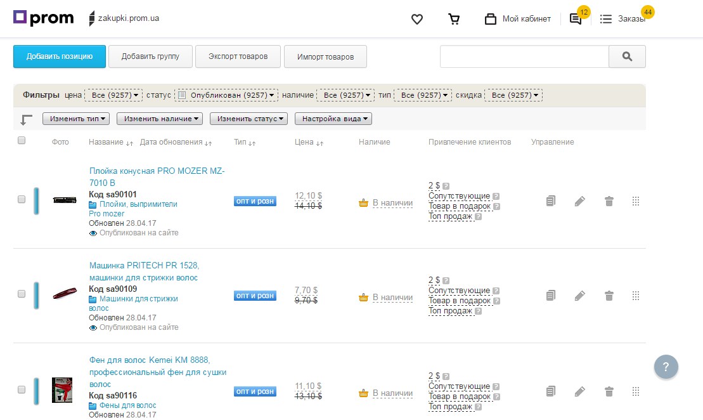
Task: Open the favorites heart icon
Action: coord(417,19)
